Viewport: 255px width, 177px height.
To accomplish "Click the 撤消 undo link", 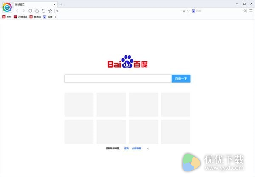I will coord(126,149).
